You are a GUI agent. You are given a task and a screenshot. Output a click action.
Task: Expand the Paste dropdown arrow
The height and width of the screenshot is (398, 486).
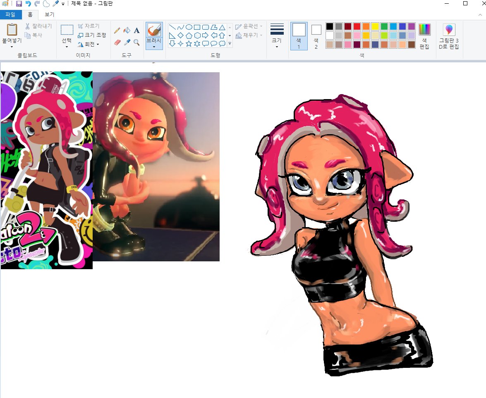point(12,47)
